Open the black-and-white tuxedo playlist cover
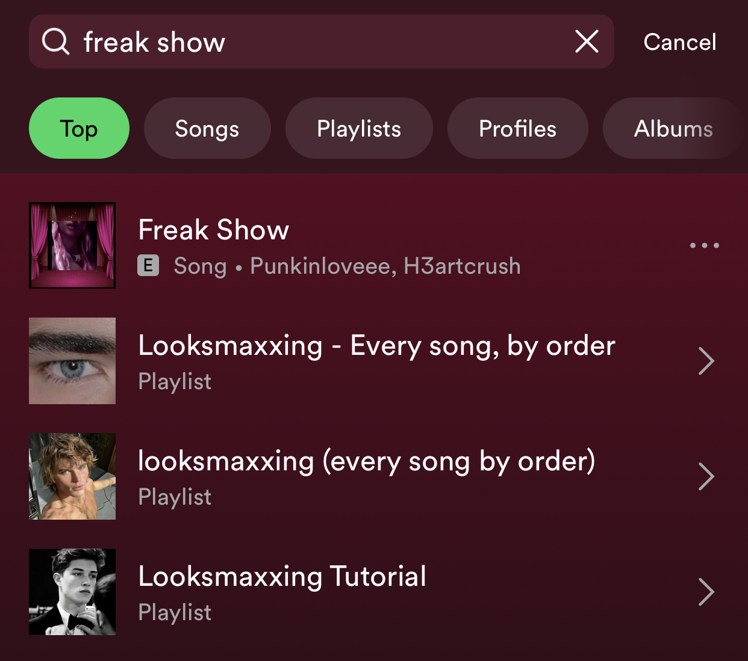This screenshot has height=661, width=748. click(72, 592)
